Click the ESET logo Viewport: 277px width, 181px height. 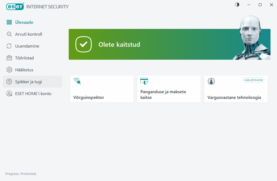coord(15,6)
